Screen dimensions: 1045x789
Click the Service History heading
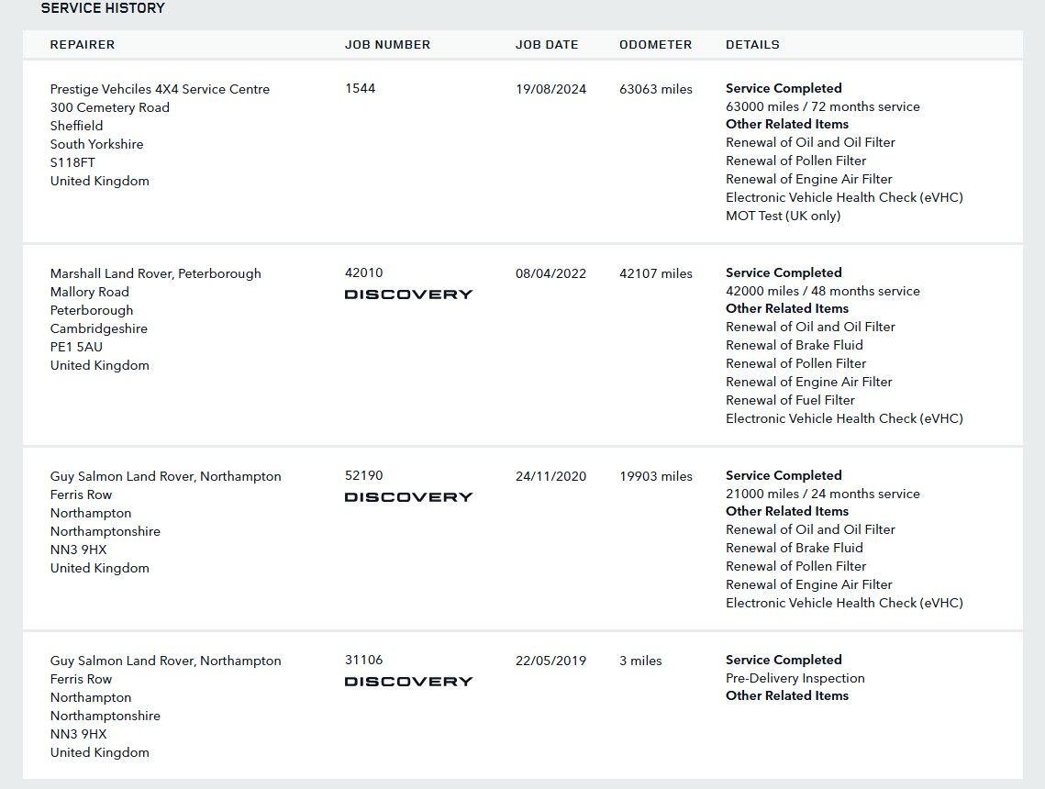[103, 8]
